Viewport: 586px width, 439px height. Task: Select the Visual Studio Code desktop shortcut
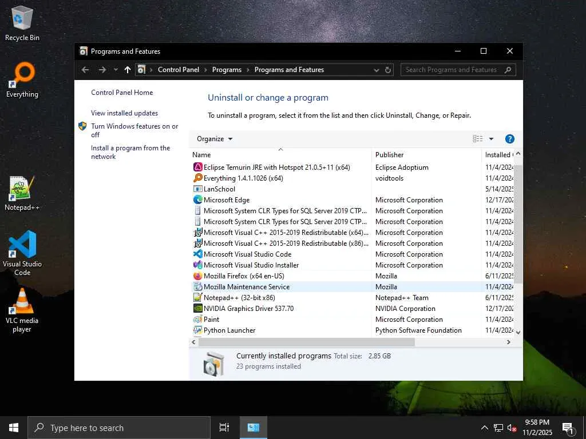(x=22, y=253)
